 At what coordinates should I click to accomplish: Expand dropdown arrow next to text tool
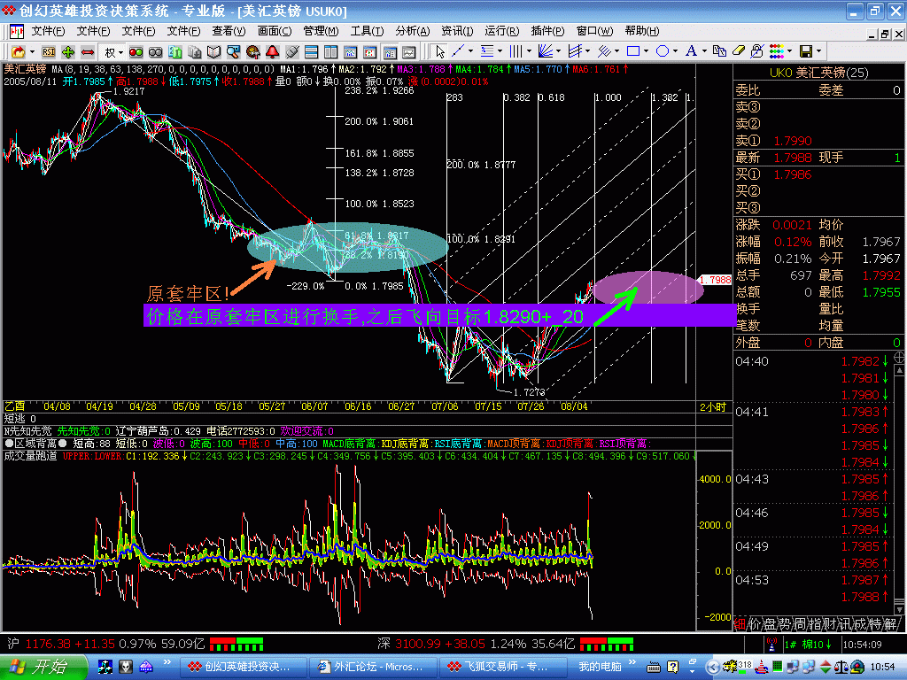704,51
